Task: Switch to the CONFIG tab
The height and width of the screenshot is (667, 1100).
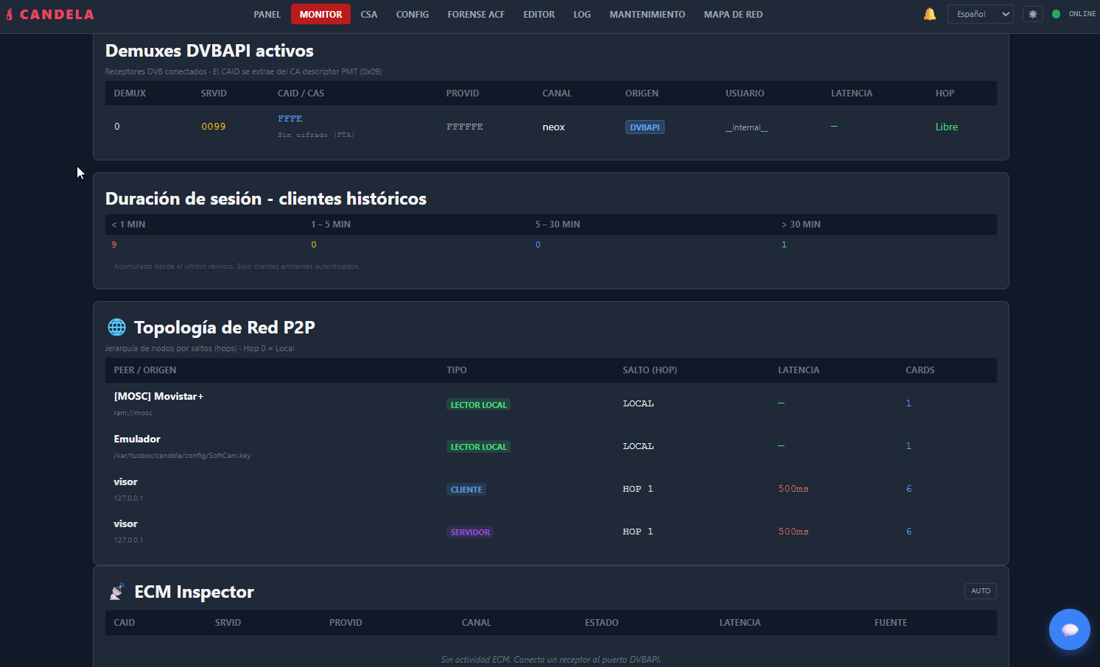Action: tap(413, 14)
